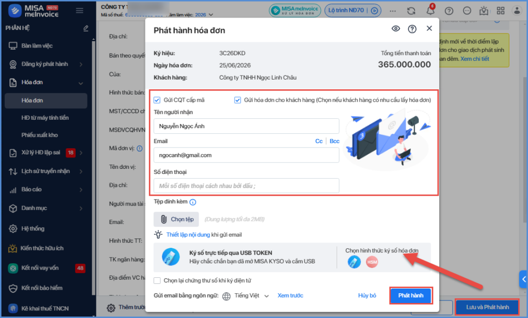Image resolution: width=528 pixels, height=318 pixels.
Task: Click the Số điện thoại input field
Action: pyautogui.click(x=246, y=186)
